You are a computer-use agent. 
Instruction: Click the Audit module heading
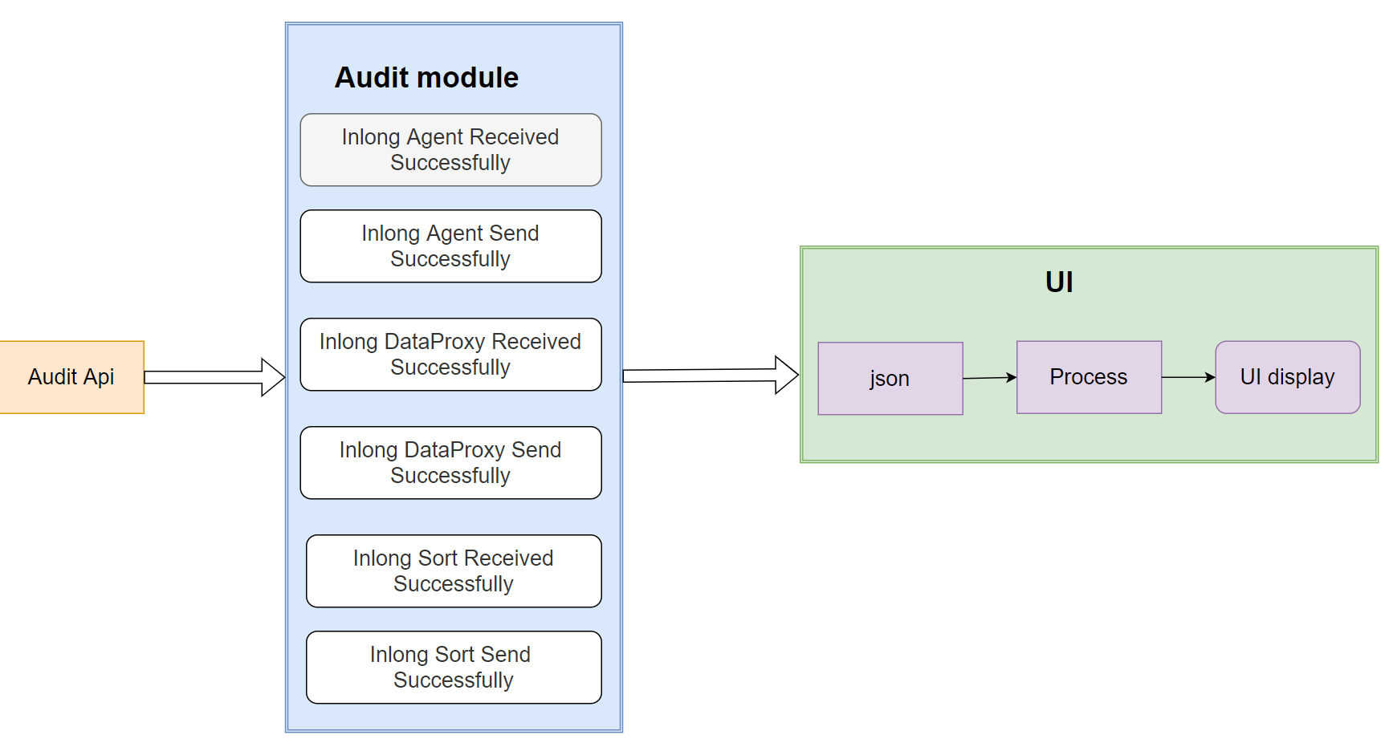pos(426,78)
